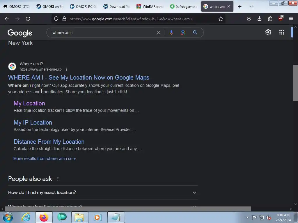Open options dots beside where-am-i.co result
298x223 pixels.
tap(67, 69)
